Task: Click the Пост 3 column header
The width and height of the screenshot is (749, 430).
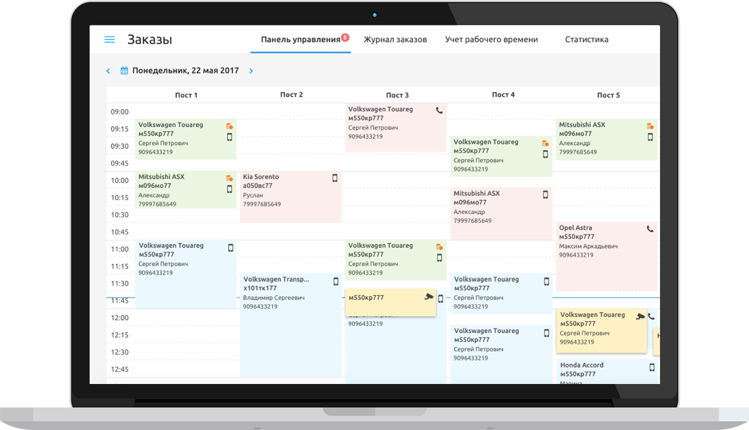Action: (x=398, y=95)
